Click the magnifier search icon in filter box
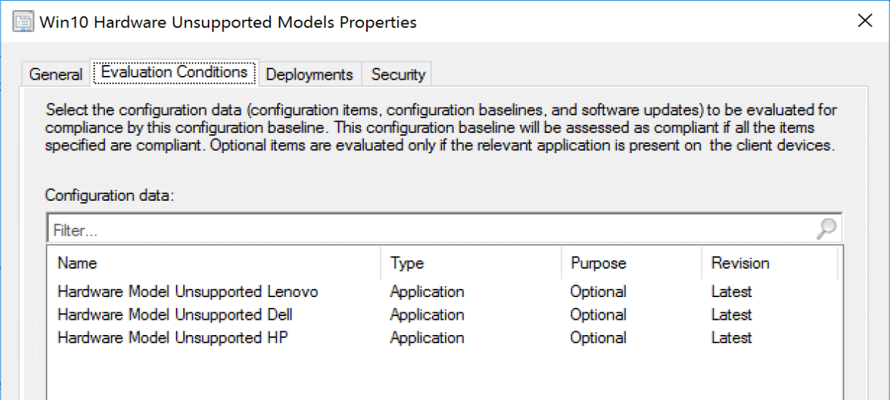The image size is (890, 400). click(x=826, y=229)
